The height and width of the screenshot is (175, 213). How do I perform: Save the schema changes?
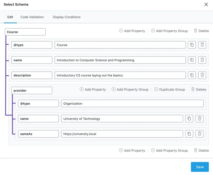point(200,167)
